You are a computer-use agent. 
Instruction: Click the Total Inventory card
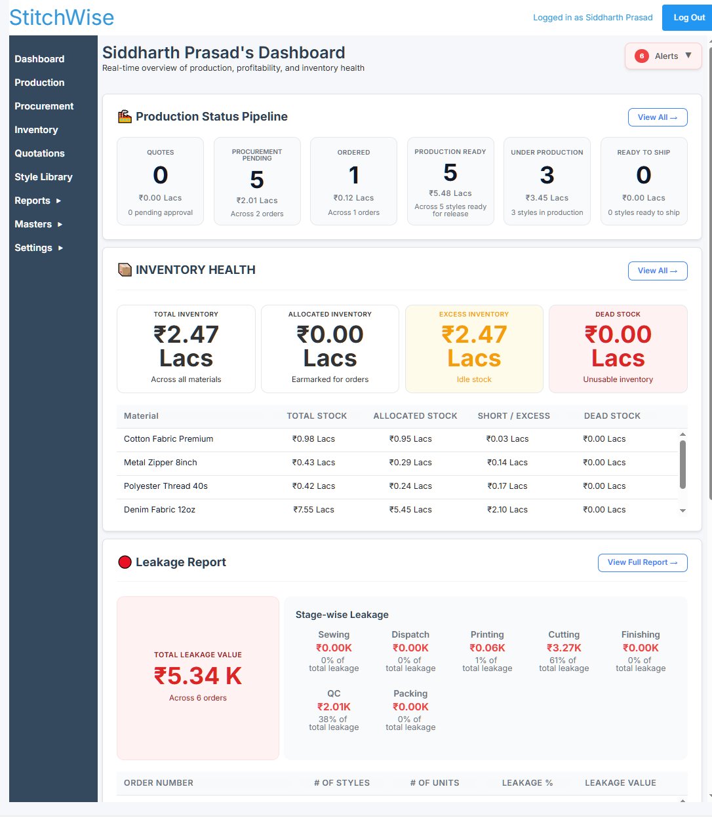[186, 349]
